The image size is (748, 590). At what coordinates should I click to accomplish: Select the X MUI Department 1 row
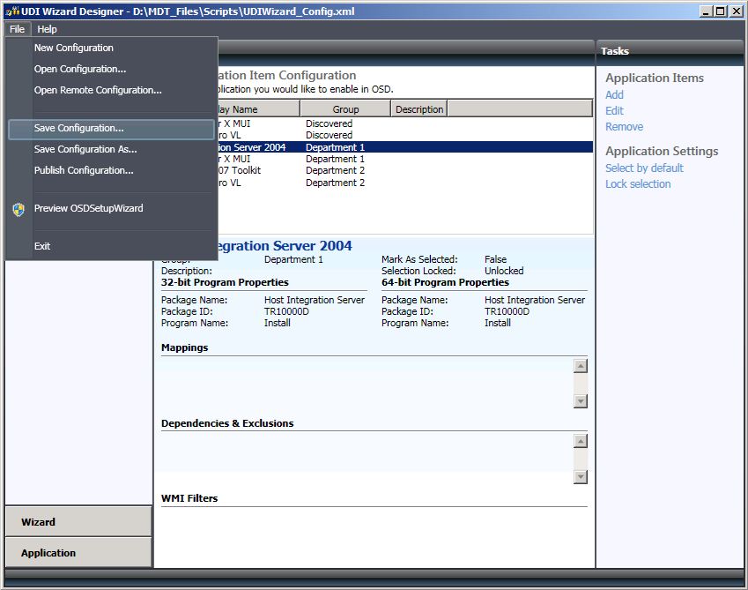point(405,159)
